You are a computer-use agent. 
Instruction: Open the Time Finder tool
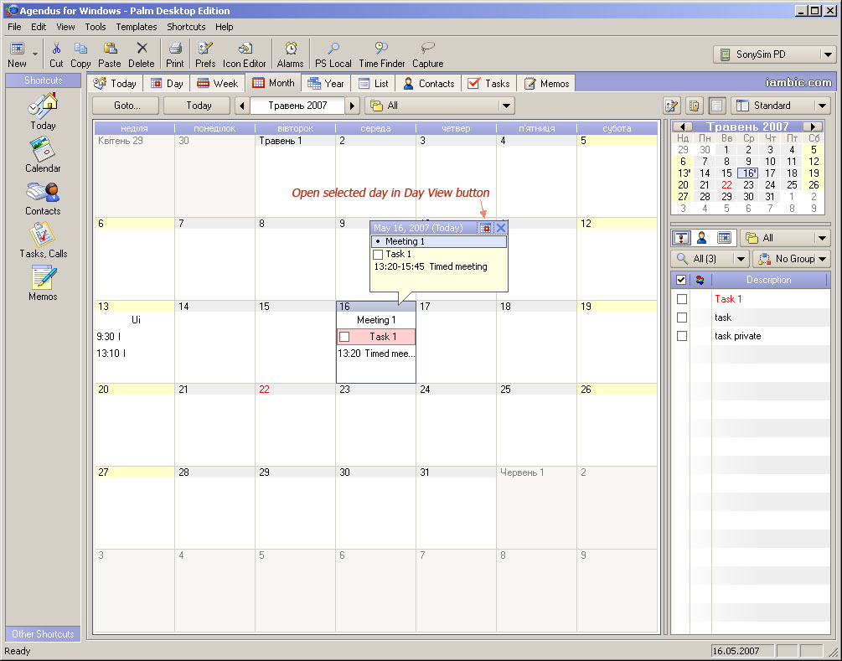382,54
